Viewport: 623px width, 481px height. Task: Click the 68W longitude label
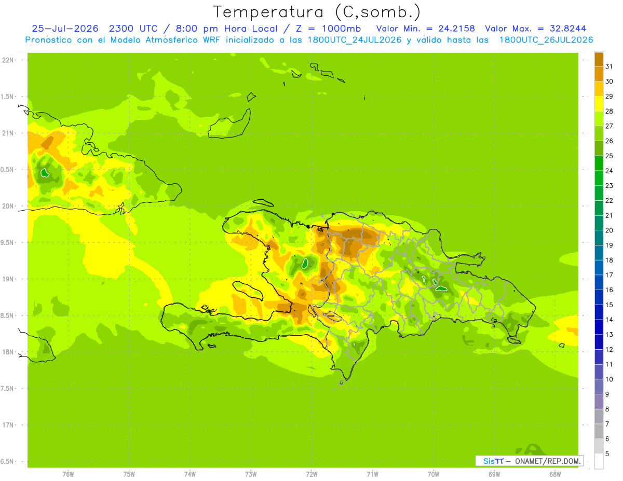tap(555, 474)
